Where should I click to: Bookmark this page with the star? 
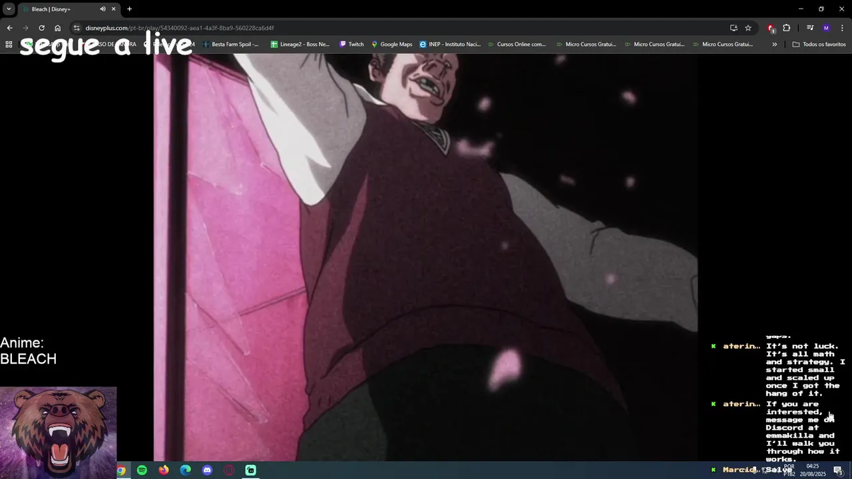(748, 28)
